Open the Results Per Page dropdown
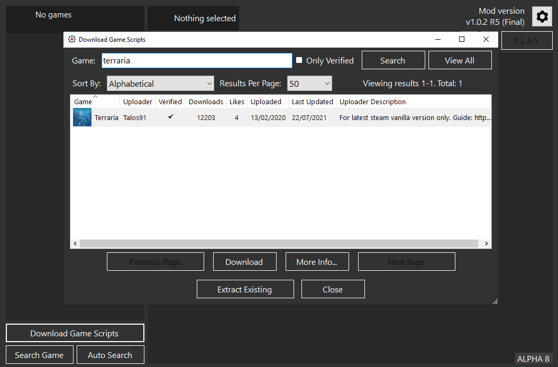 (309, 83)
